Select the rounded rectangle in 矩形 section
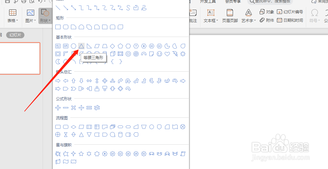Image resolution: width=328 pixels, height=169 pixels. pos(66,27)
